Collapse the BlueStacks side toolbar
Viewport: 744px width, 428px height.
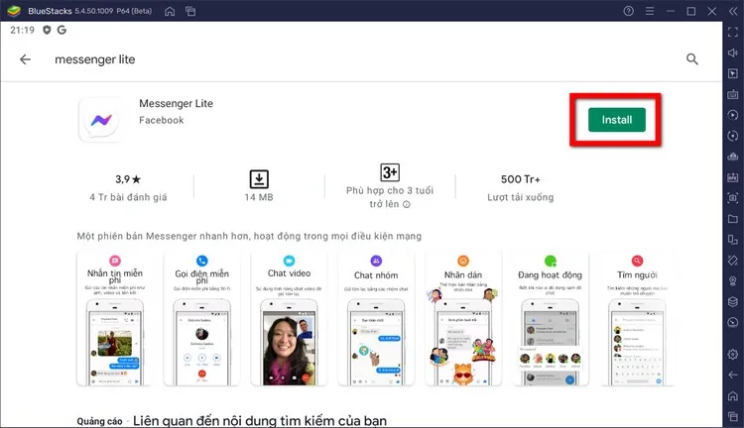(x=733, y=11)
